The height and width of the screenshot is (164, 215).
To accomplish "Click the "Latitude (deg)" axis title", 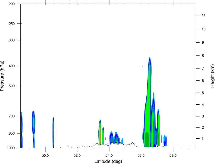I will pyautogui.click(x=108, y=161).
